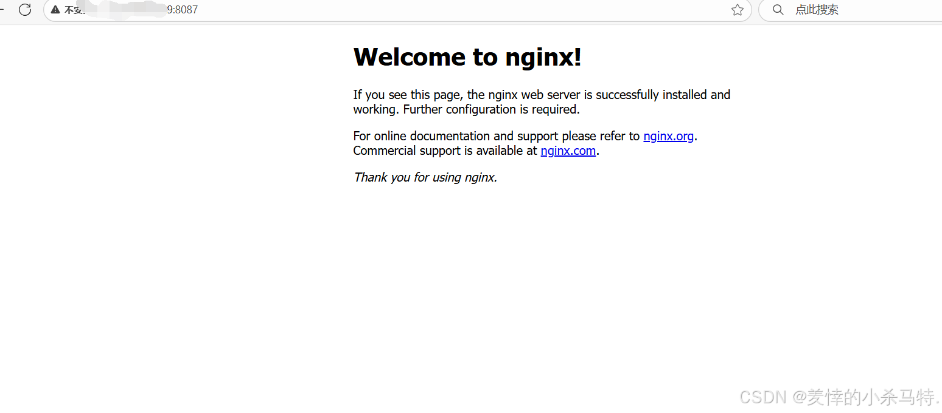The image size is (942, 413).
Task: Click the magnifier icon in the search box
Action: click(778, 10)
